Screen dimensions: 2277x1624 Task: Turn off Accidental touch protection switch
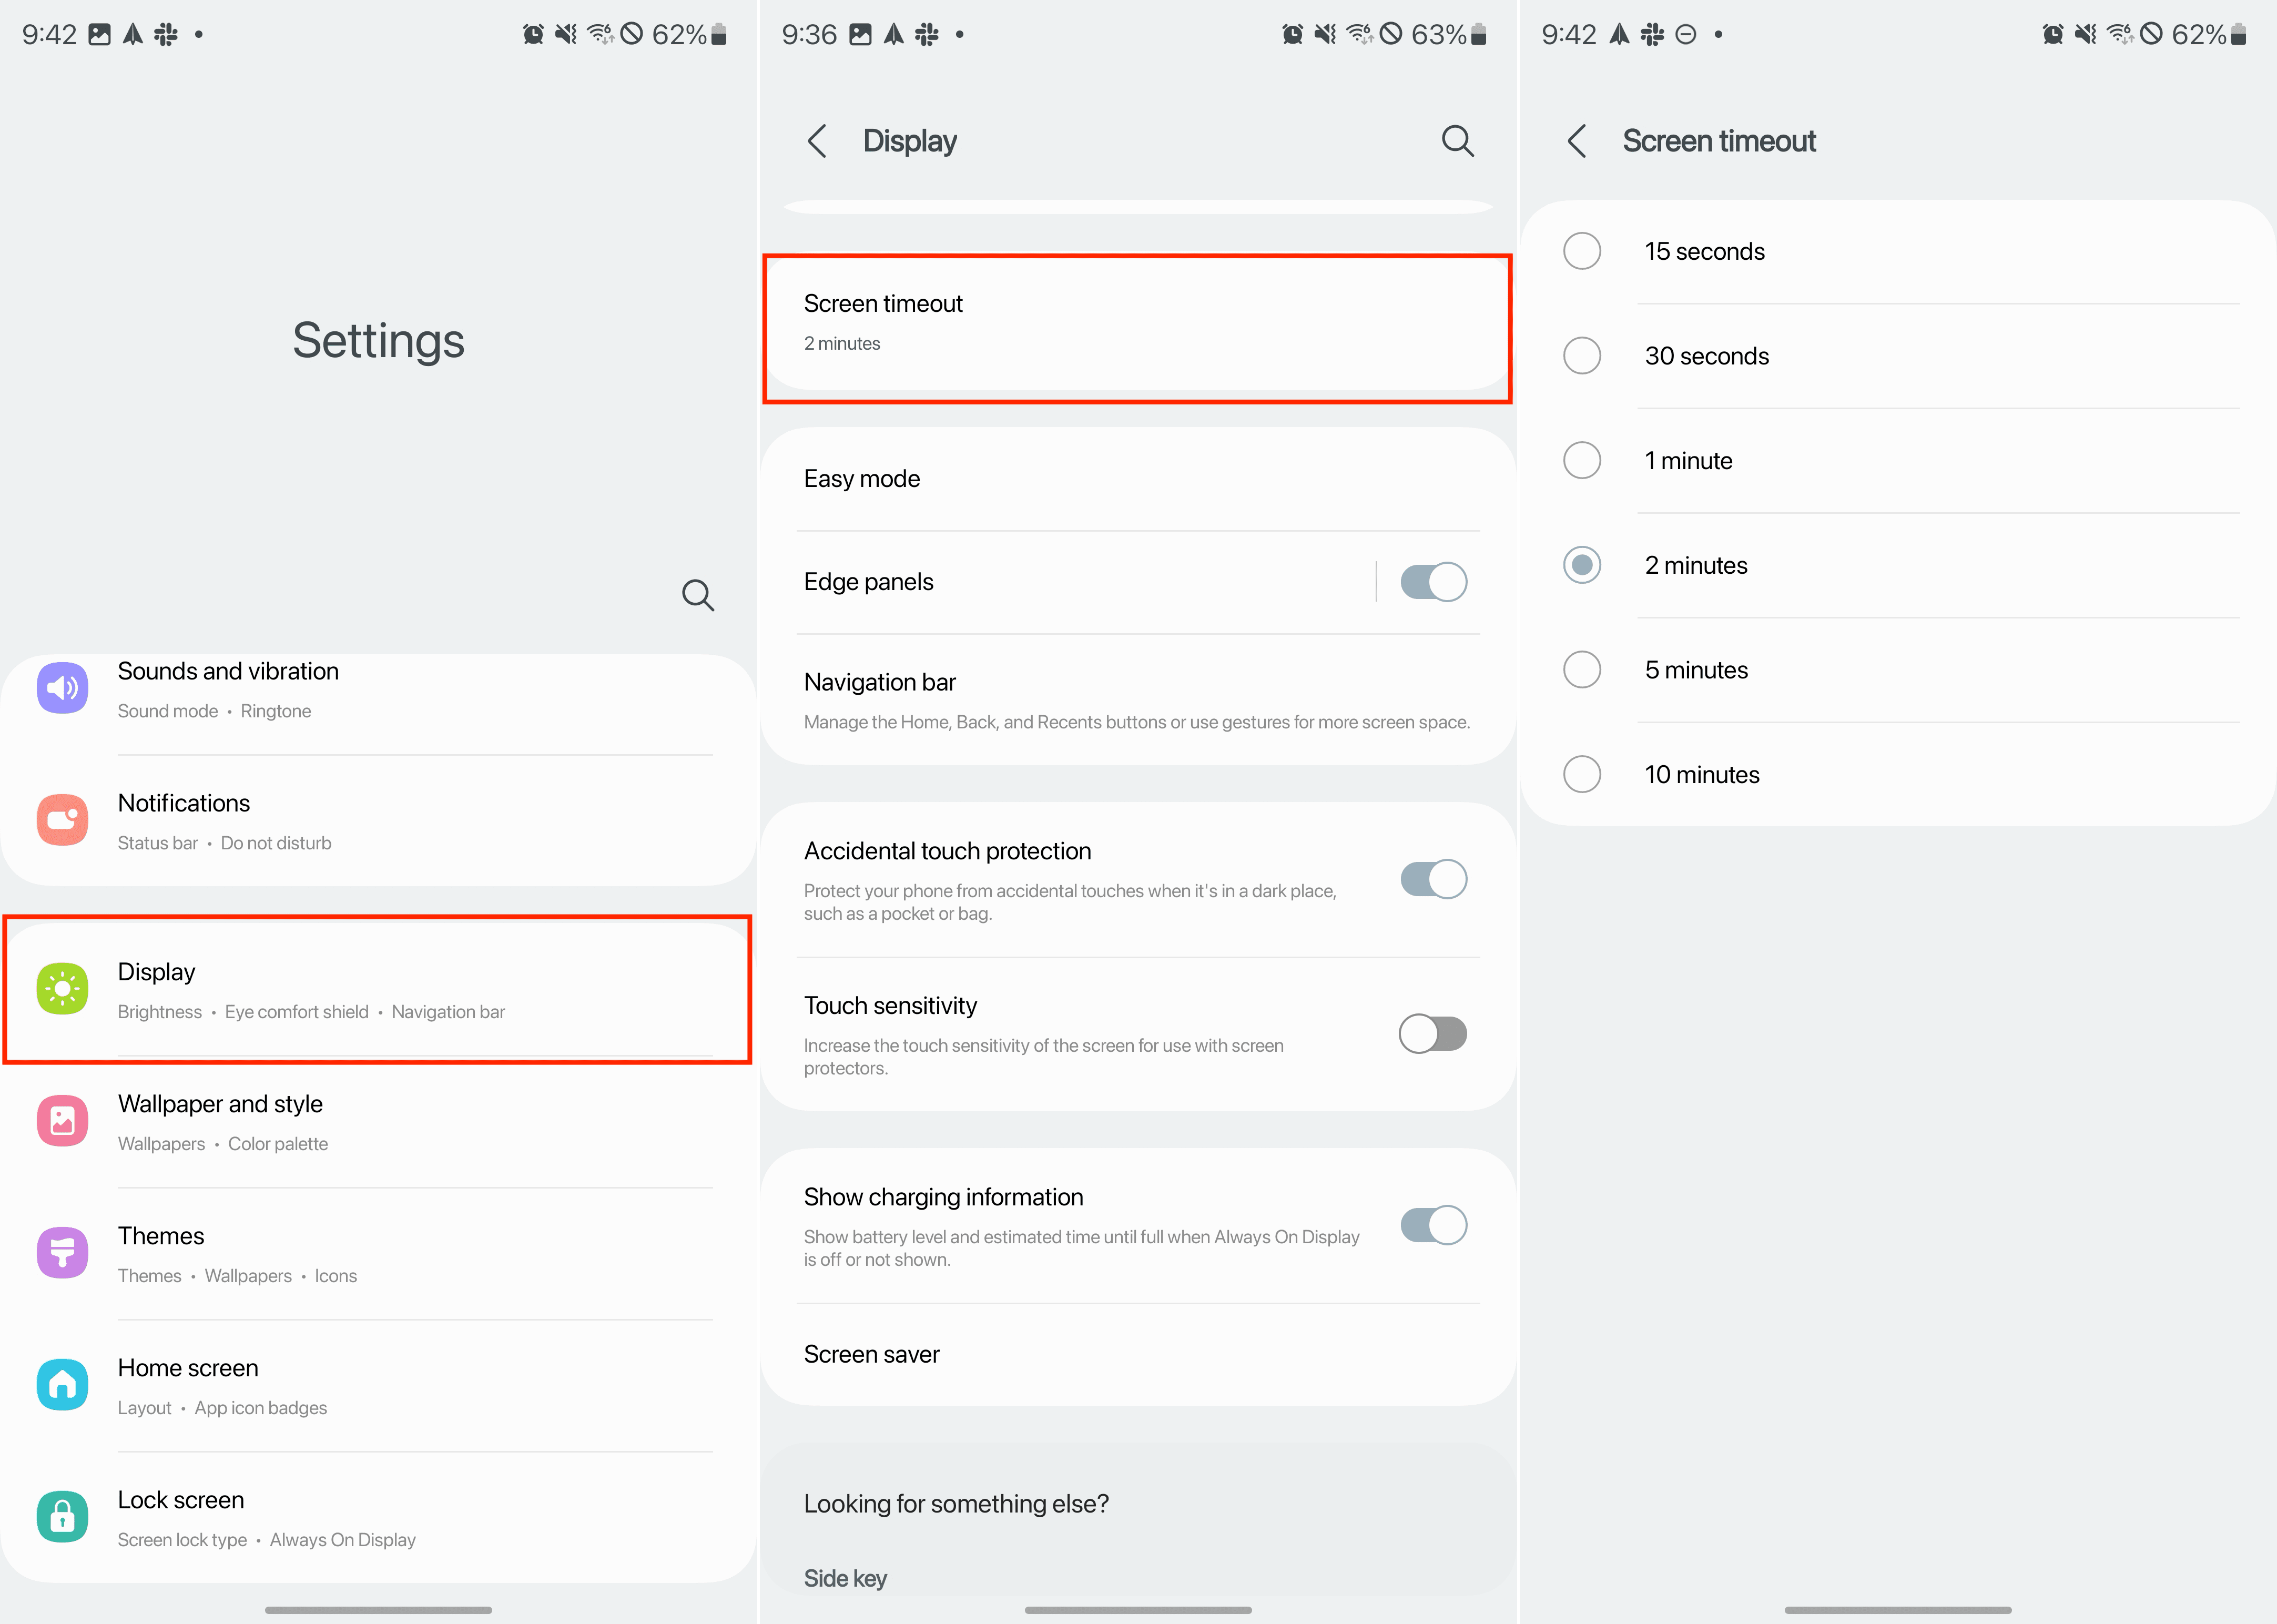point(1433,880)
